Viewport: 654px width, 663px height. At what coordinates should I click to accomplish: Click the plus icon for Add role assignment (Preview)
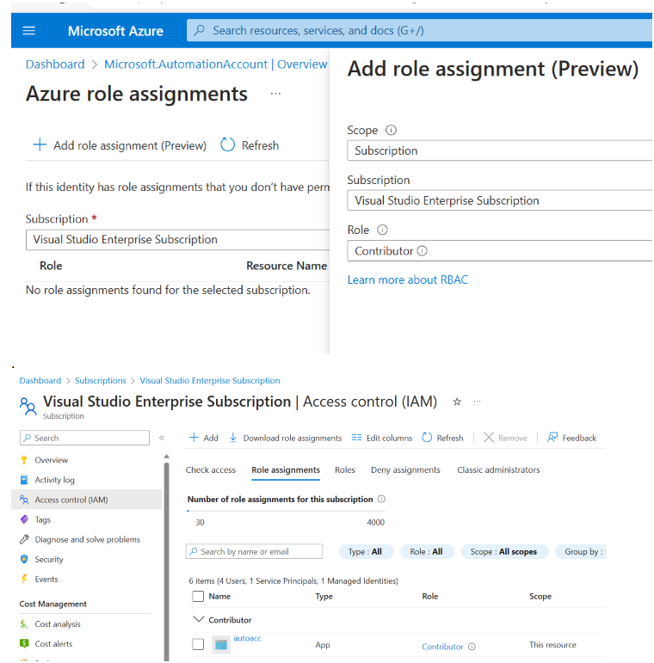click(x=40, y=144)
